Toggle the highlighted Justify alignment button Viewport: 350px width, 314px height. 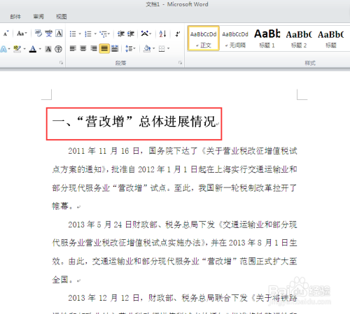point(104,48)
